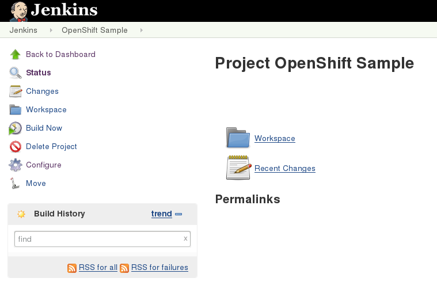Click the Build History heading text
The height and width of the screenshot is (308, 437).
click(59, 214)
